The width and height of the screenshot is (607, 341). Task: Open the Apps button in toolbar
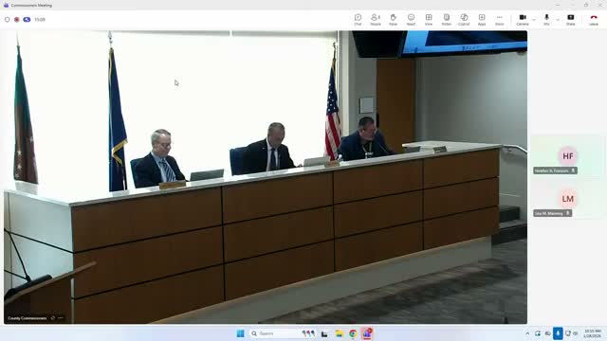pos(482,19)
